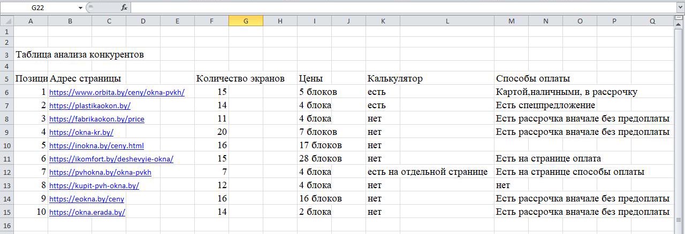The image size is (685, 234).
Task: Click the Select All corner button
Action: click(x=6, y=21)
